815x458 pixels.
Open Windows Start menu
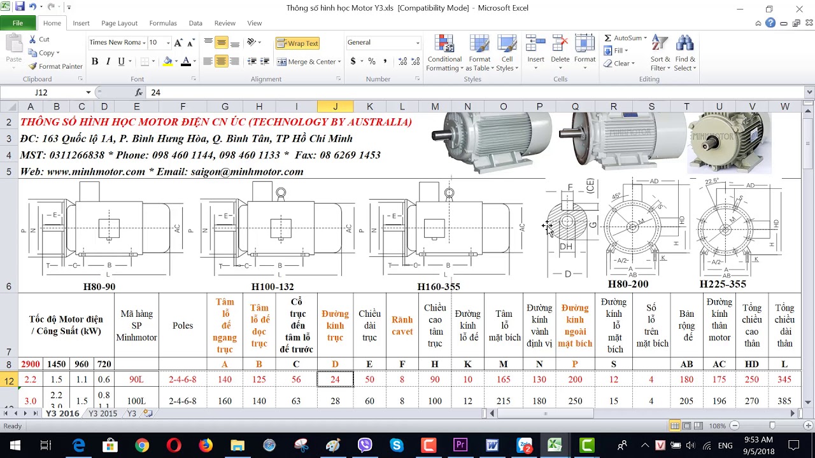pyautogui.click(x=15, y=445)
